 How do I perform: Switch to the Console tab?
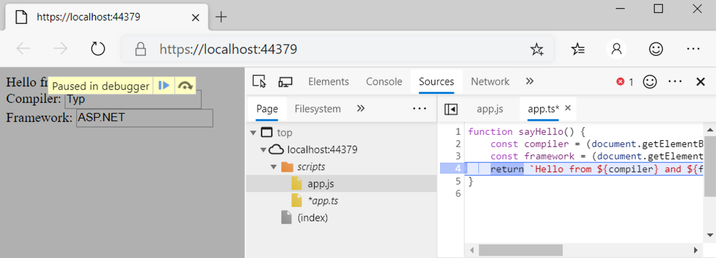[384, 82]
